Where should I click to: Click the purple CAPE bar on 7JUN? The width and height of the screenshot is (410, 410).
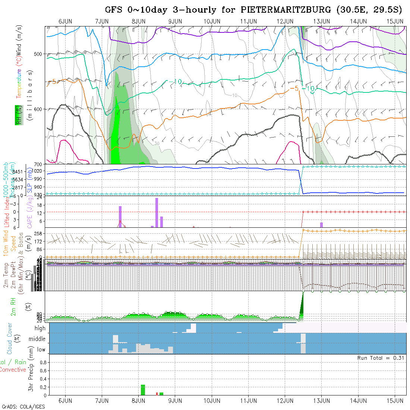click(x=120, y=216)
